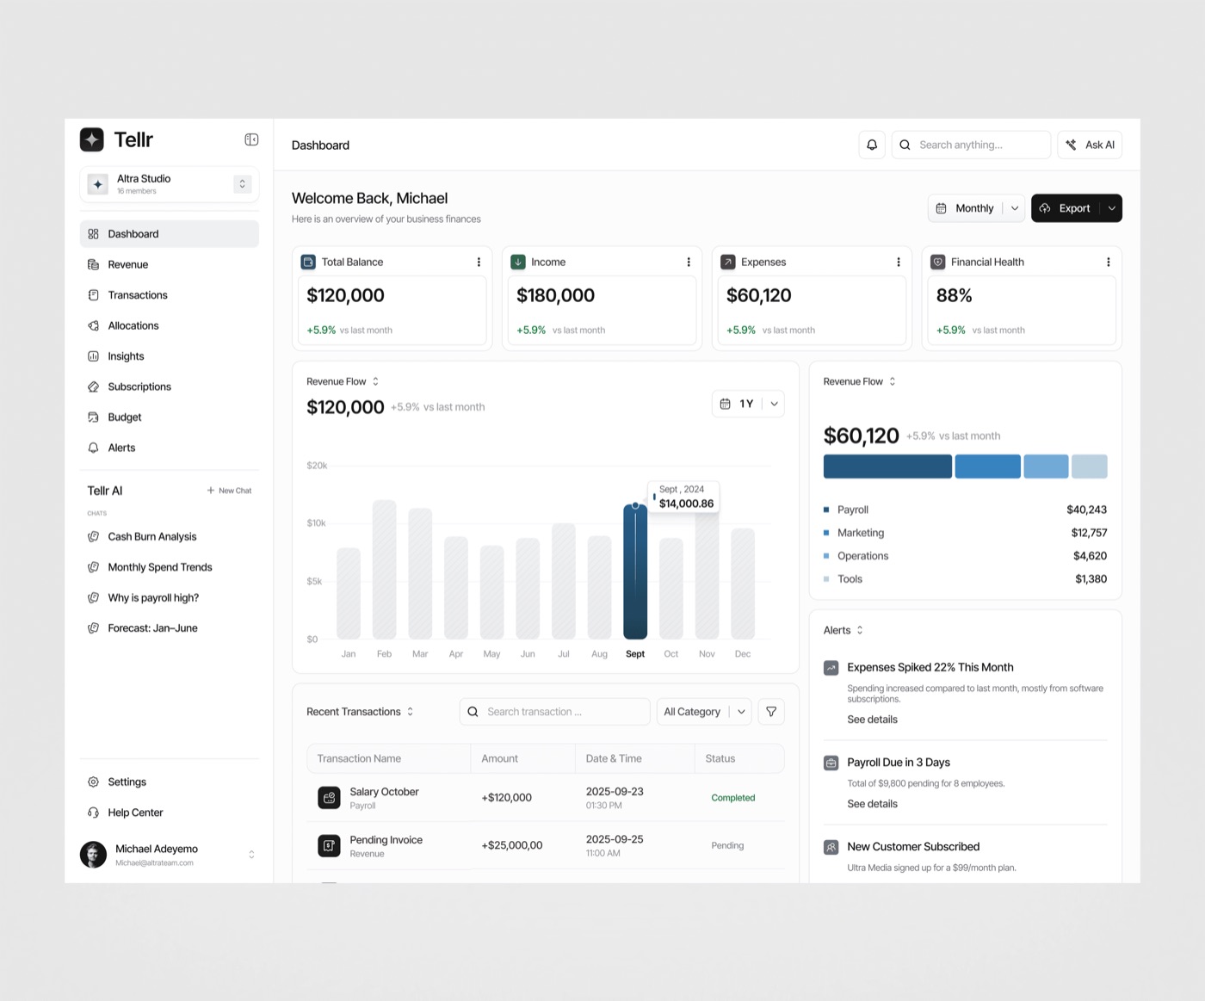Open the Insights page

tap(170, 356)
